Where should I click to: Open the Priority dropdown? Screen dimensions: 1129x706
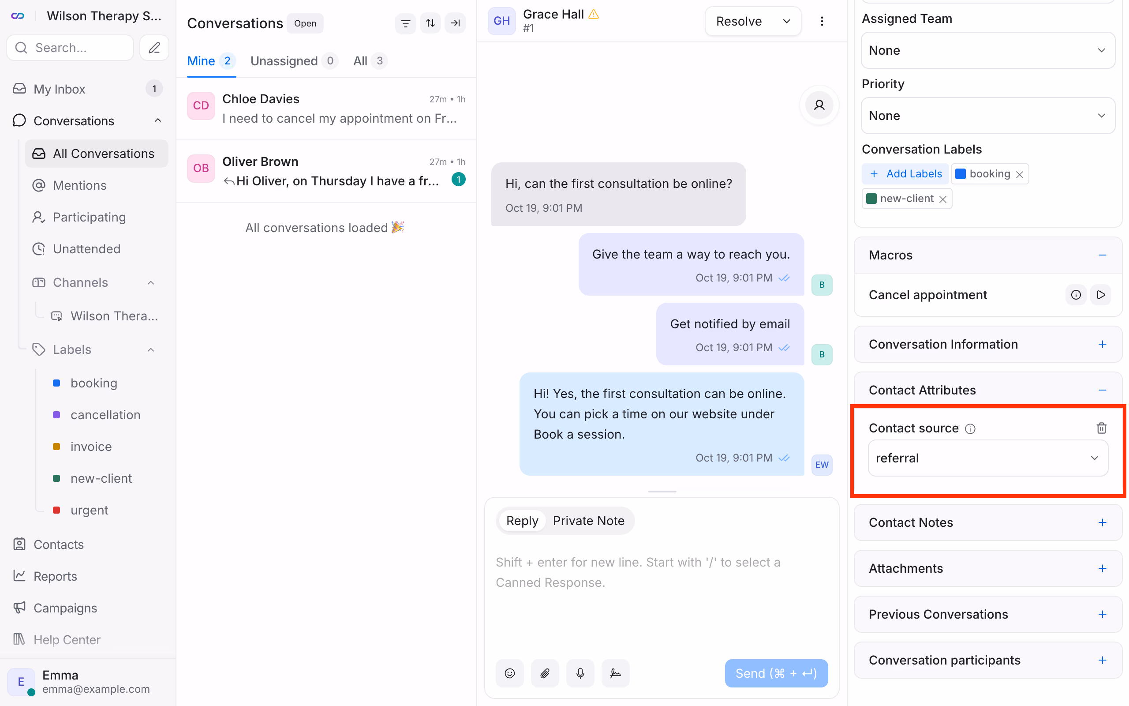tap(987, 115)
